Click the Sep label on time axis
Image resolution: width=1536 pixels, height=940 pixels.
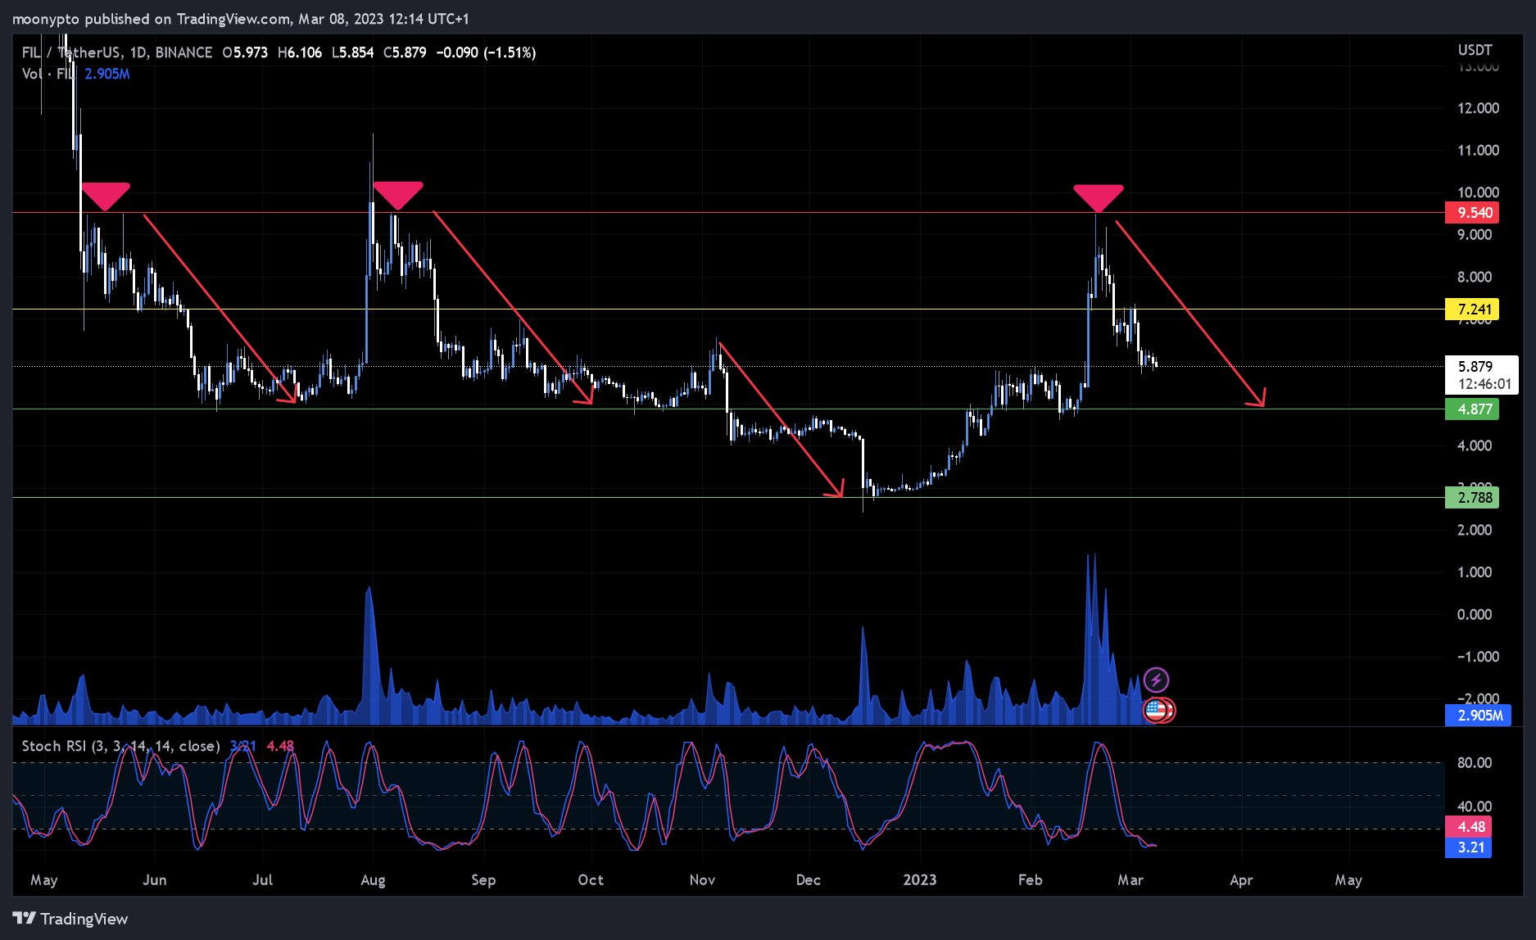point(483,880)
